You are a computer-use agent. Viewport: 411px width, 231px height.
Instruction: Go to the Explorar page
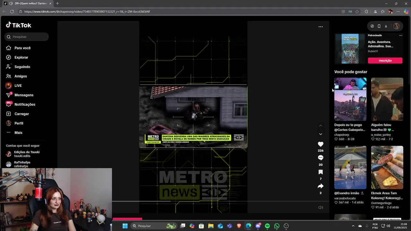click(x=17, y=57)
